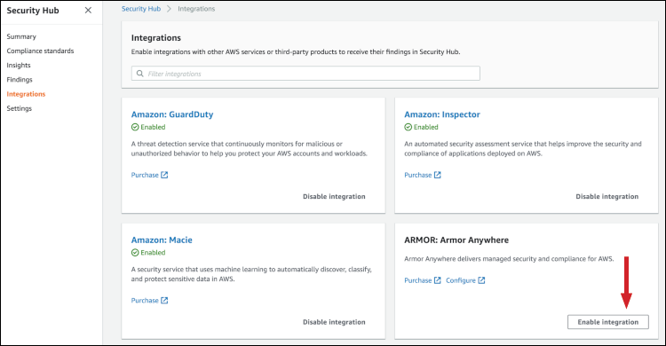Click the Integrations panel heading

click(156, 38)
